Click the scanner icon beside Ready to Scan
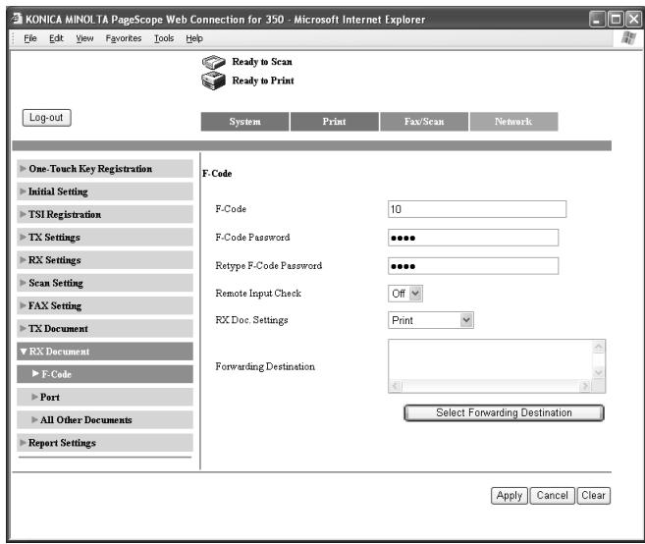645x544 pixels. click(x=213, y=62)
